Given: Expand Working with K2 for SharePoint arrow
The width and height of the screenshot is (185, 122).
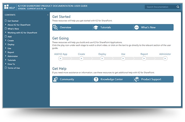Looking at the screenshot, I should pos(6,32).
